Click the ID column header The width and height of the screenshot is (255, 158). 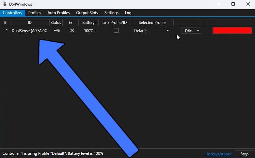pyautogui.click(x=30, y=23)
